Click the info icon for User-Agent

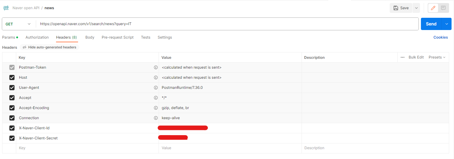coord(156,88)
